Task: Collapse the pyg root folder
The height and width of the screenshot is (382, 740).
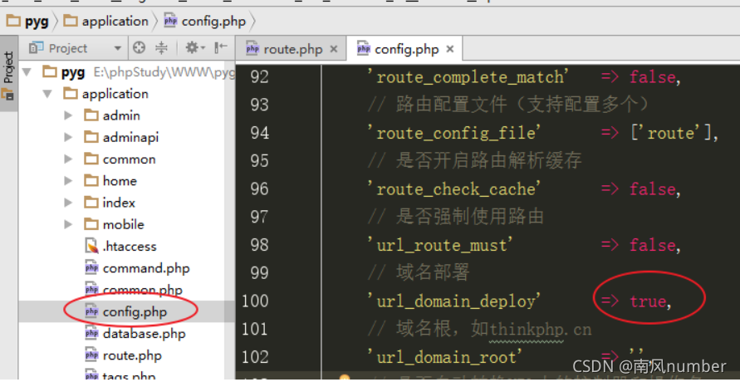Action: (x=27, y=72)
